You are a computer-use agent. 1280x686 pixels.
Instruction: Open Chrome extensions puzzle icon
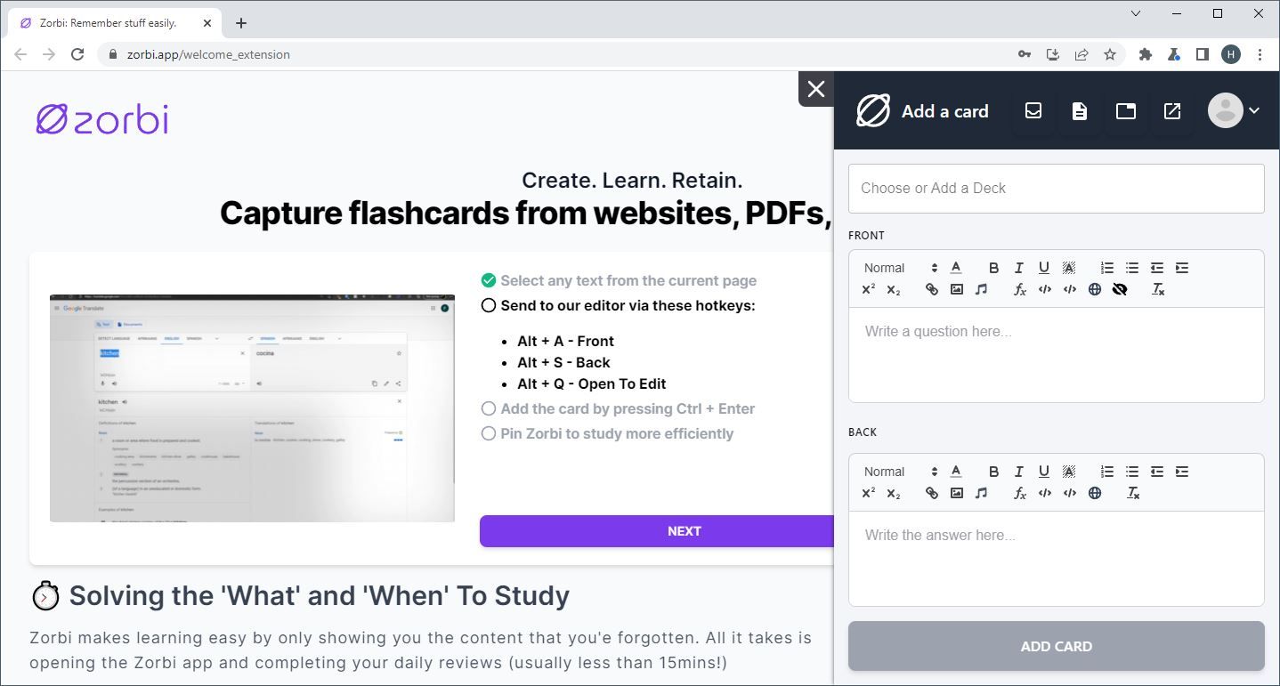1146,54
